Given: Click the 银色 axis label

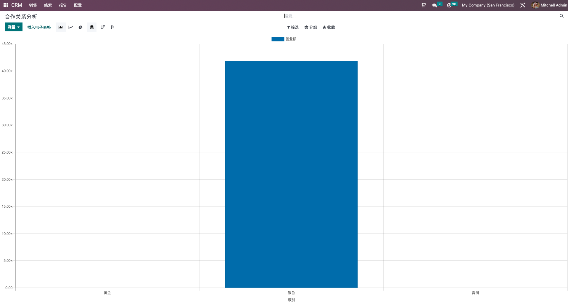Looking at the screenshot, I should tap(291, 293).
